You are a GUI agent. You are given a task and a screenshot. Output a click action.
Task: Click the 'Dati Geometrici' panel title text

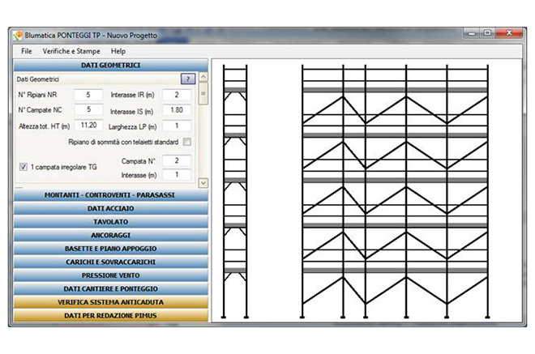click(37, 79)
